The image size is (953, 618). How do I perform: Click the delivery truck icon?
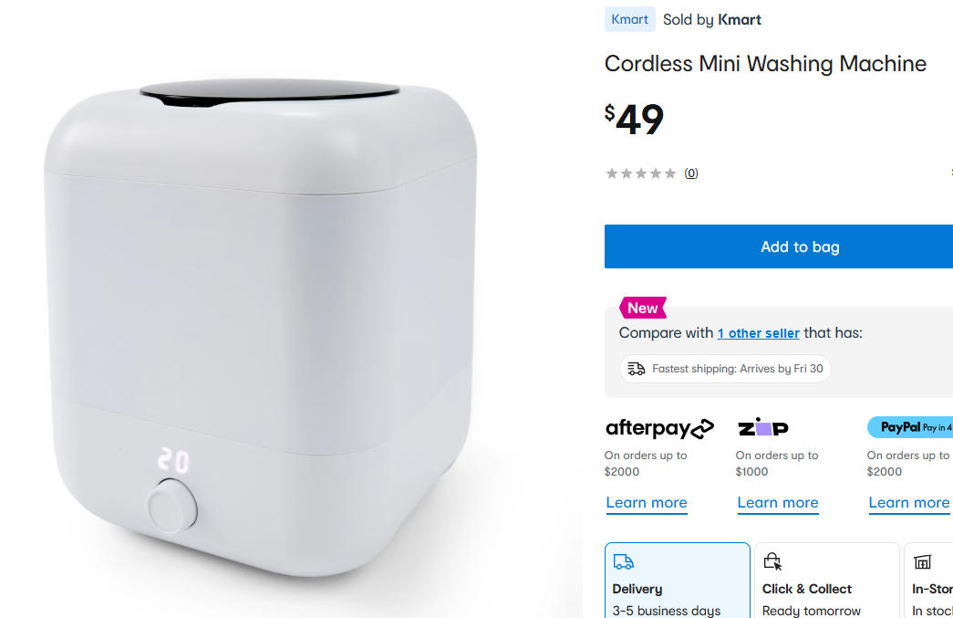pos(623,561)
